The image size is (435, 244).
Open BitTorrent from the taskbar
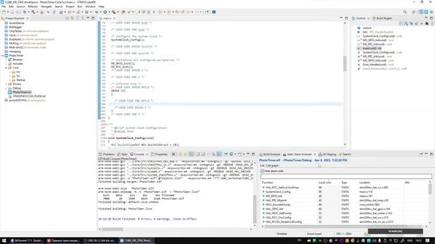(x=27, y=241)
